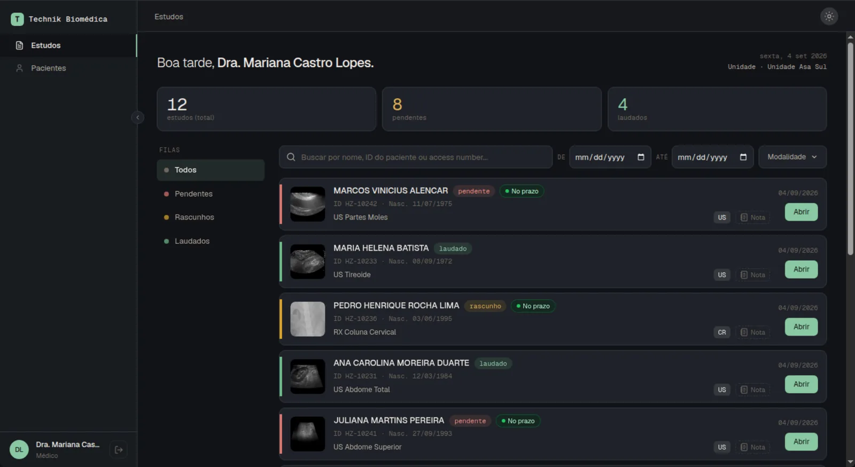Click the rascunho tag on Pedro Henrique
The height and width of the screenshot is (467, 855).
coord(485,306)
